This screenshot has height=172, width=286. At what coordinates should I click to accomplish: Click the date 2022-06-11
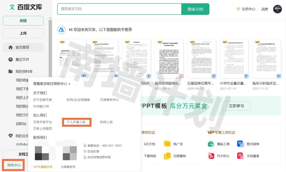(x=163, y=88)
